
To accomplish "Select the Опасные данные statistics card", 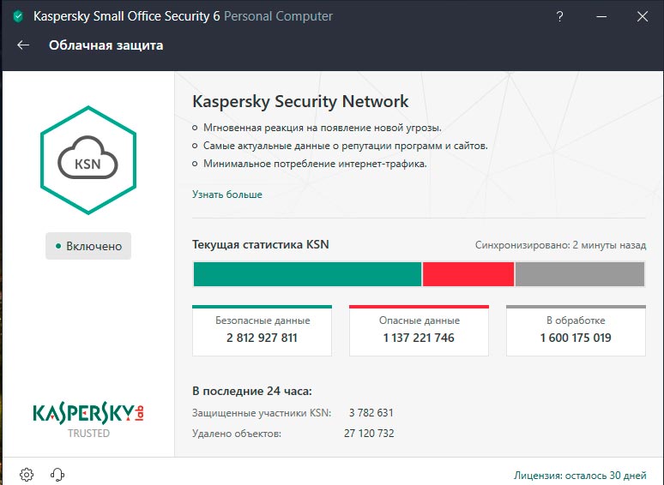I will click(x=419, y=330).
